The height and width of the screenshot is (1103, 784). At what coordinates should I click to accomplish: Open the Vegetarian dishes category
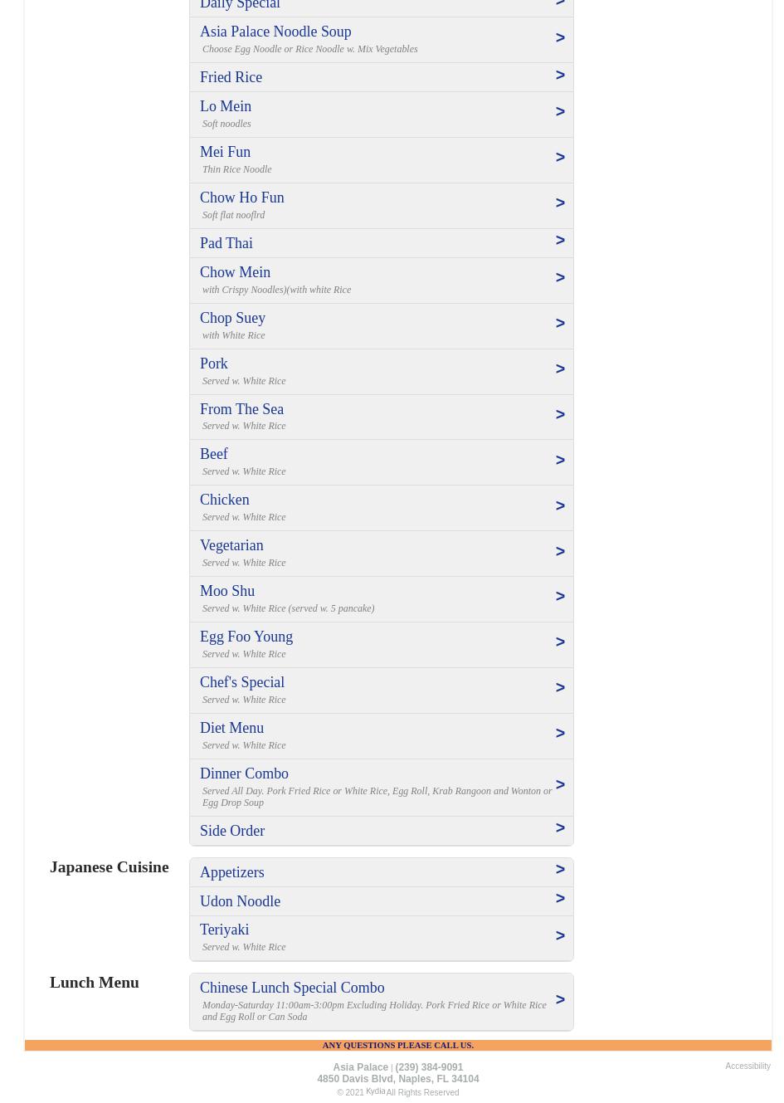point(231,545)
